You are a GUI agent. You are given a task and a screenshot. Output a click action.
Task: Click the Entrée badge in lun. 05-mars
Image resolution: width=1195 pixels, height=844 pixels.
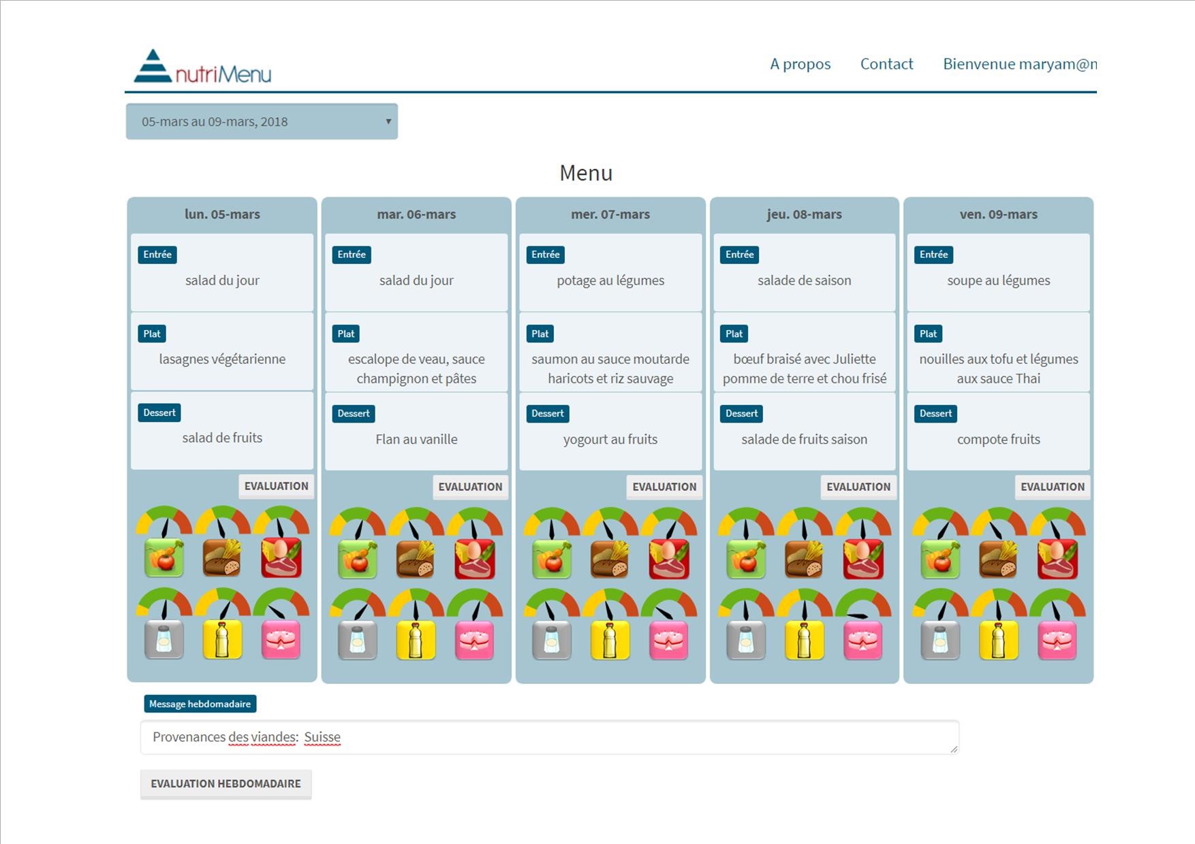coord(157,255)
